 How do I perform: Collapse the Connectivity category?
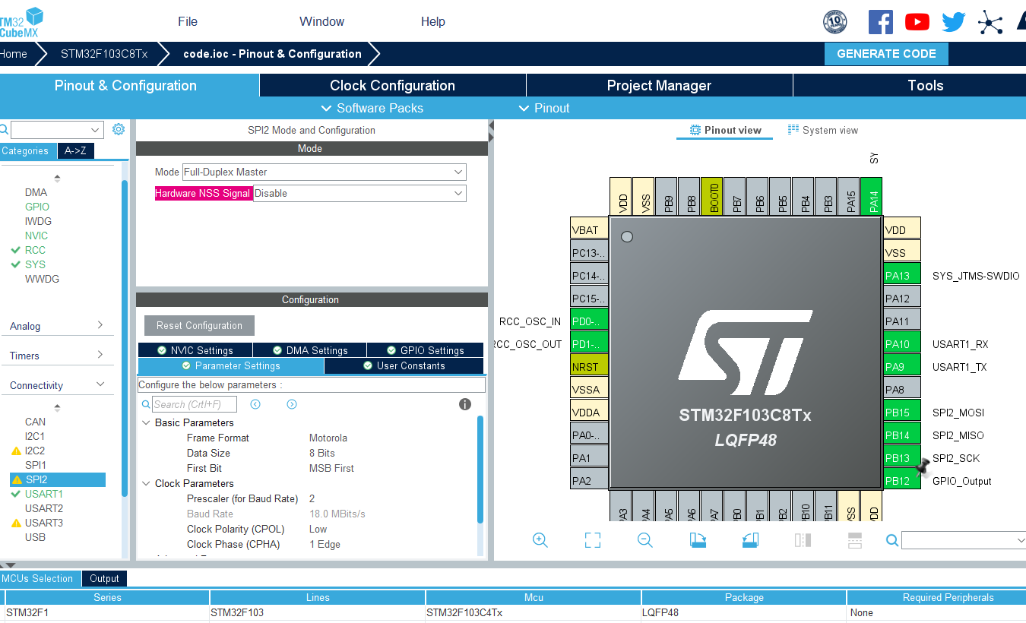pos(57,385)
